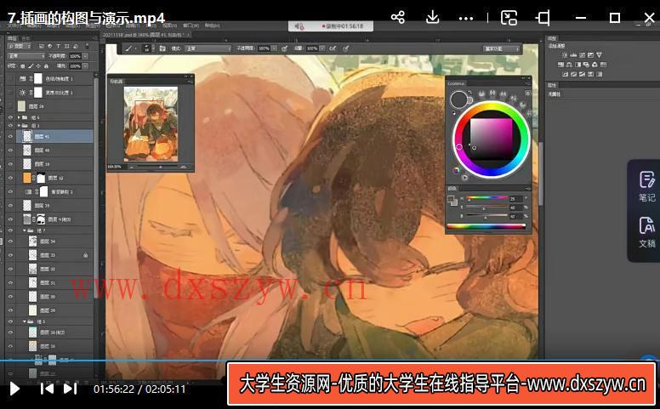Click the lock transparent pixels icon
Screen dimensions: 660x409
pos(22,65)
